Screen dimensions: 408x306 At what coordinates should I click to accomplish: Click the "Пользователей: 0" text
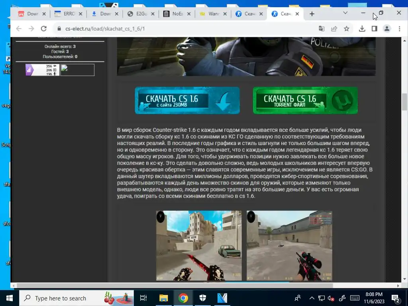pos(60,57)
